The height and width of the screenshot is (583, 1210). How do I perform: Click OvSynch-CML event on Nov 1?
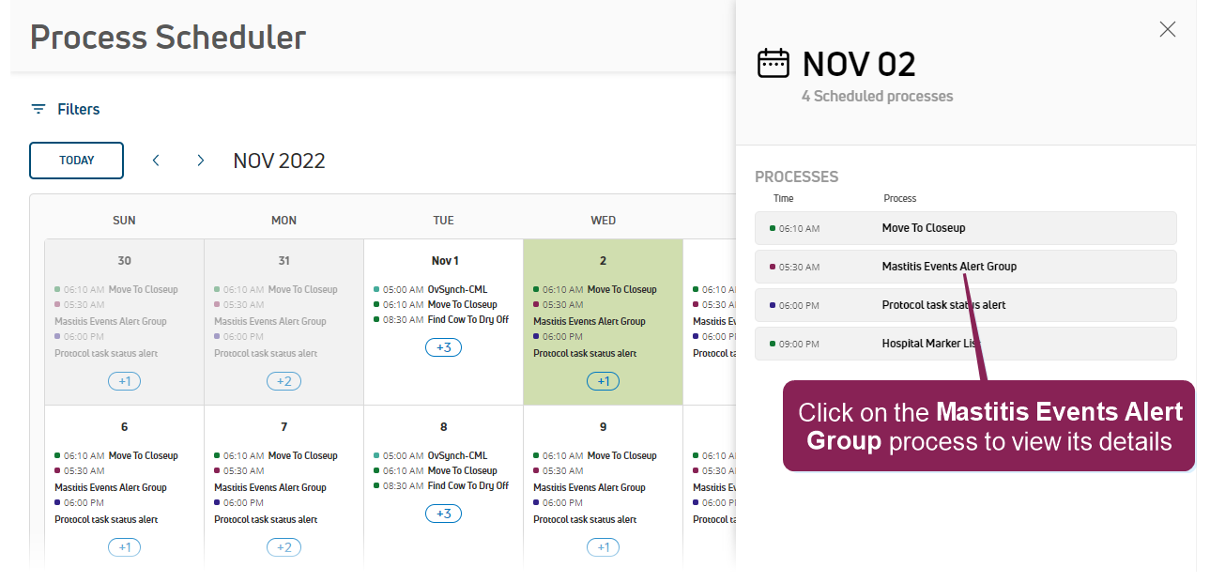457,289
